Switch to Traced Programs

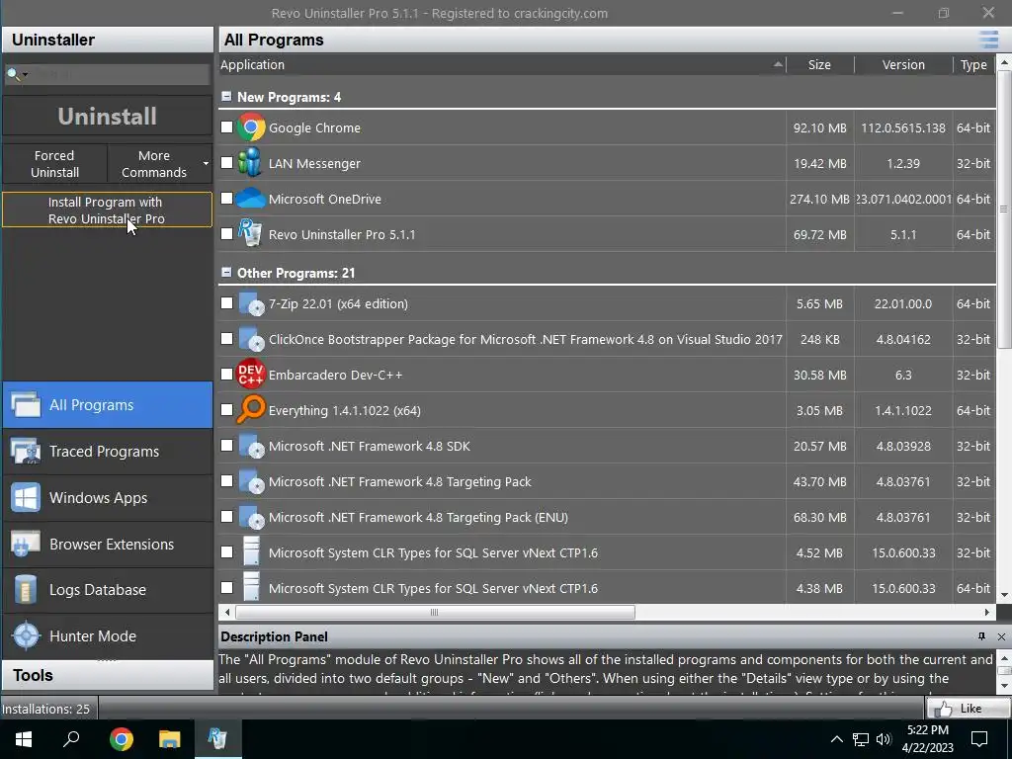107,451
